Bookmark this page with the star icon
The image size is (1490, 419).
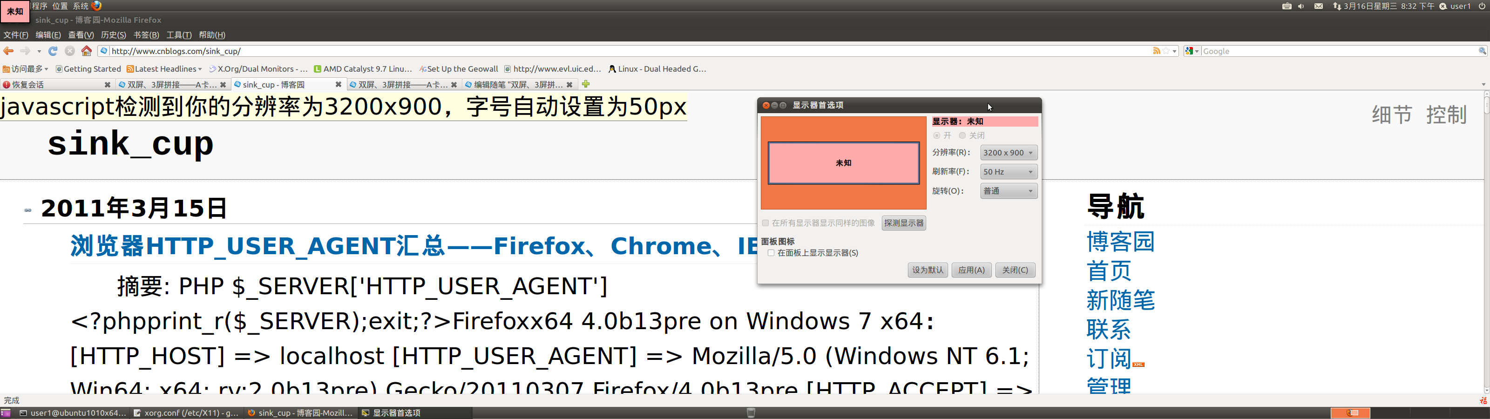point(1166,51)
